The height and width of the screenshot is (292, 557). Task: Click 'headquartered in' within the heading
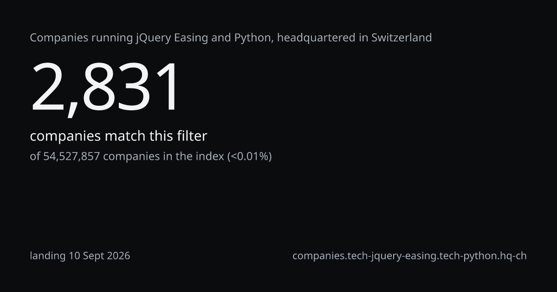(x=323, y=38)
